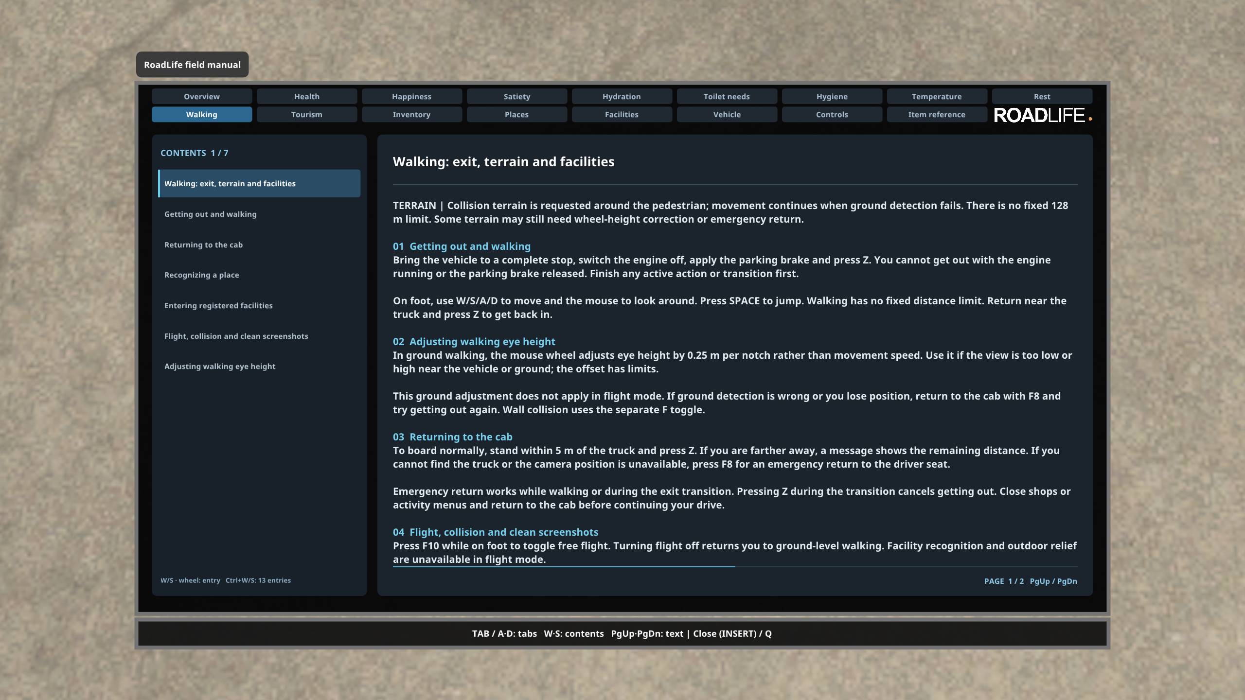This screenshot has height=700, width=1245.
Task: Open 'Recognizing a place' contents entry
Action: point(259,275)
